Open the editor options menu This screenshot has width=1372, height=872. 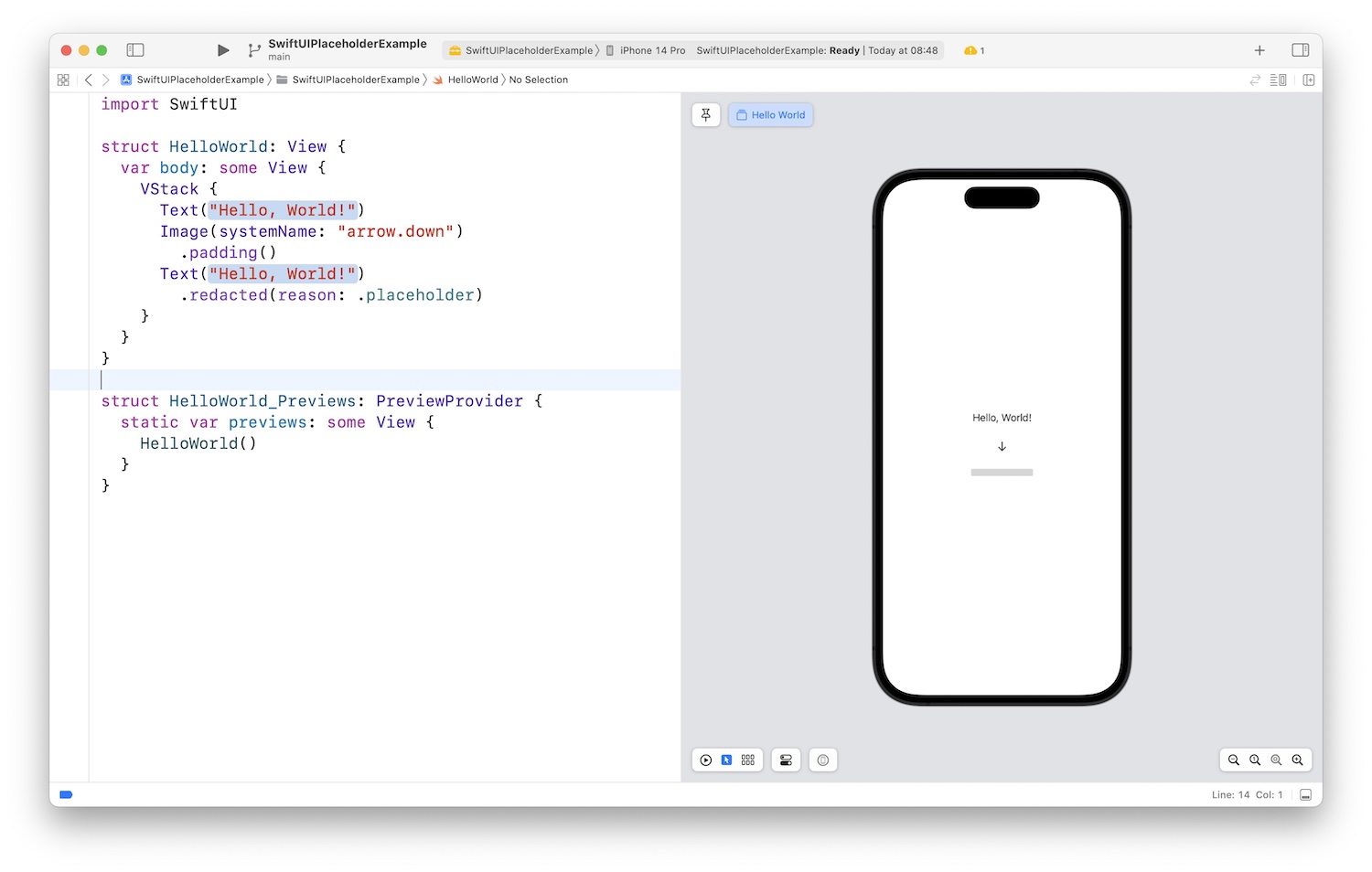[x=1279, y=80]
